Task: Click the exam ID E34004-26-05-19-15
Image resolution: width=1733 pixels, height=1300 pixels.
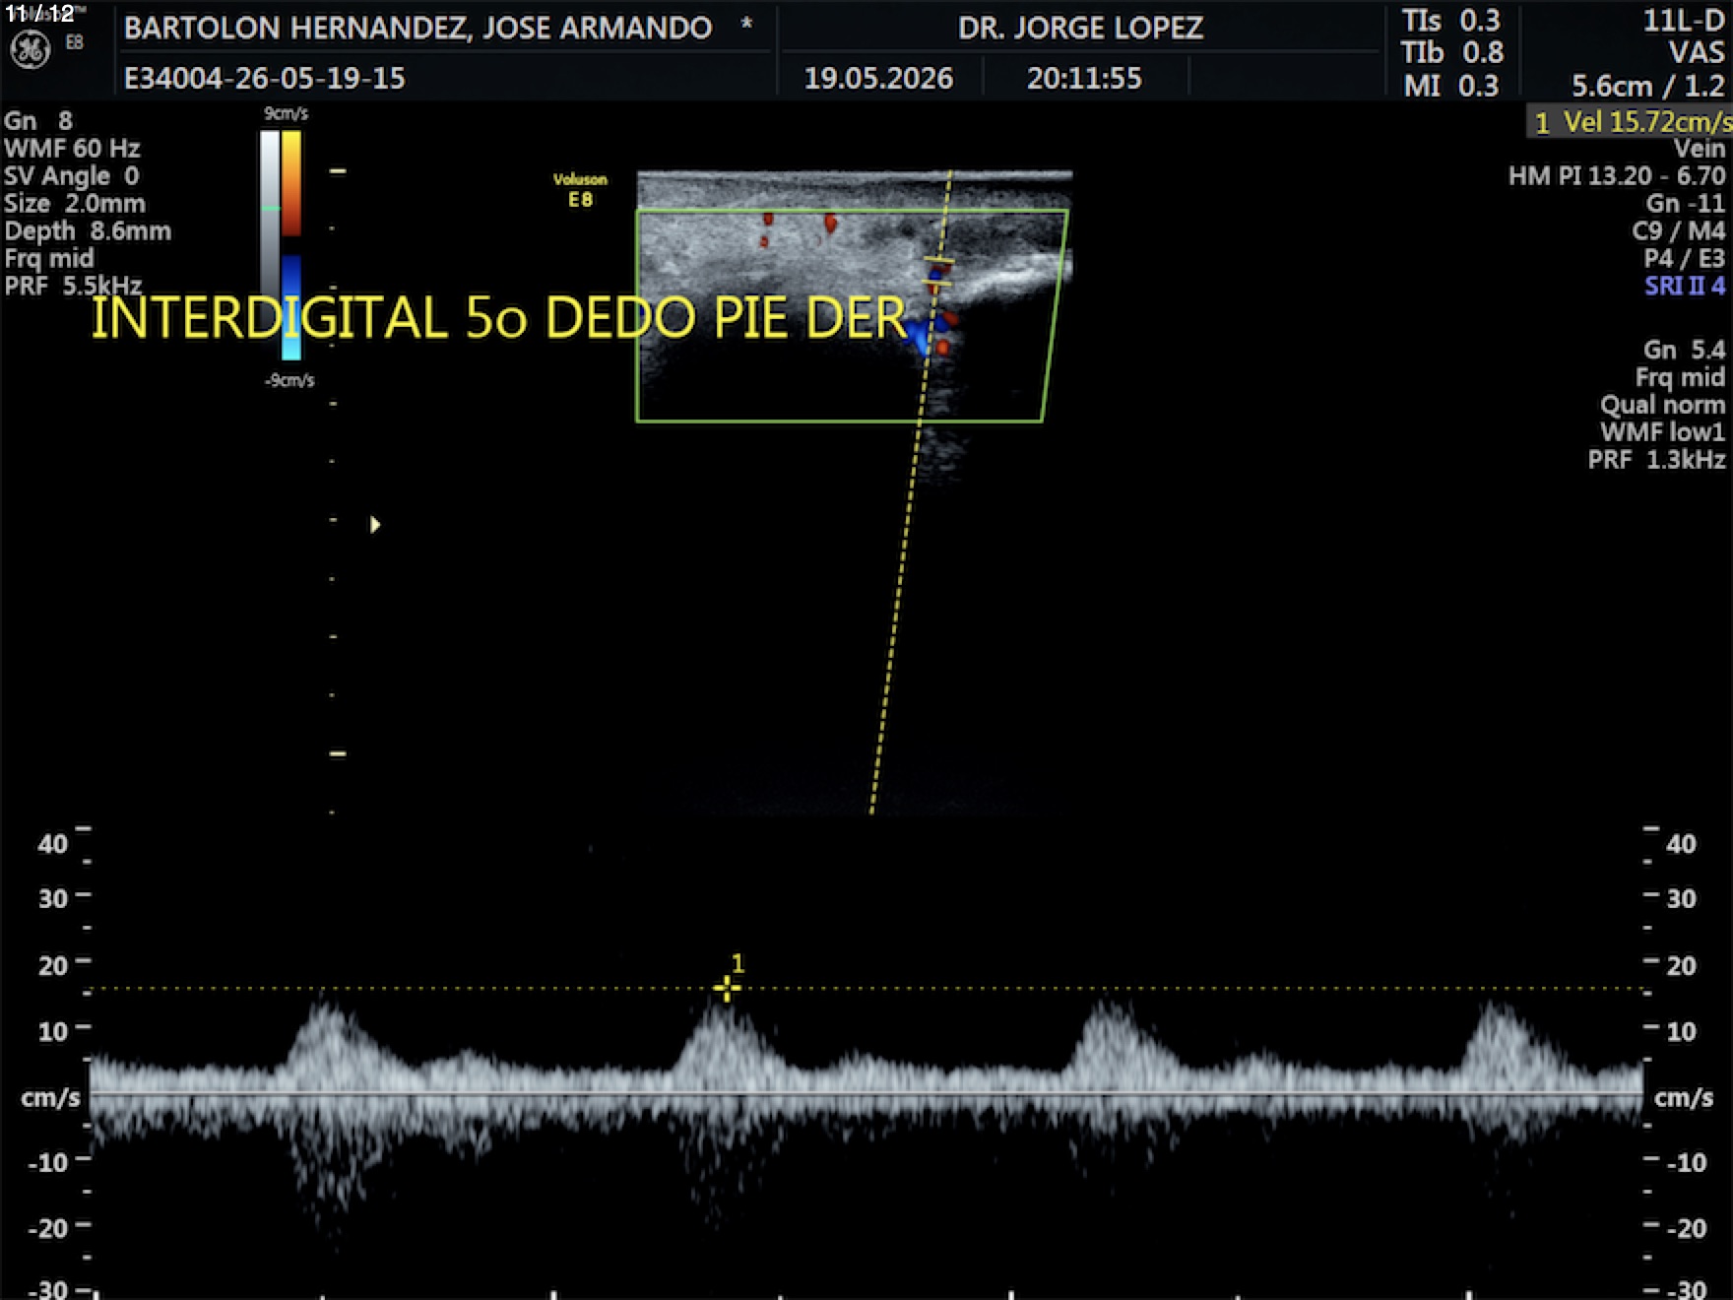Action: (264, 78)
